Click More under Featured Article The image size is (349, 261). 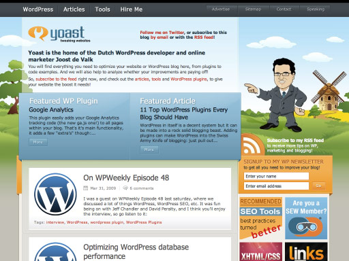(149, 150)
